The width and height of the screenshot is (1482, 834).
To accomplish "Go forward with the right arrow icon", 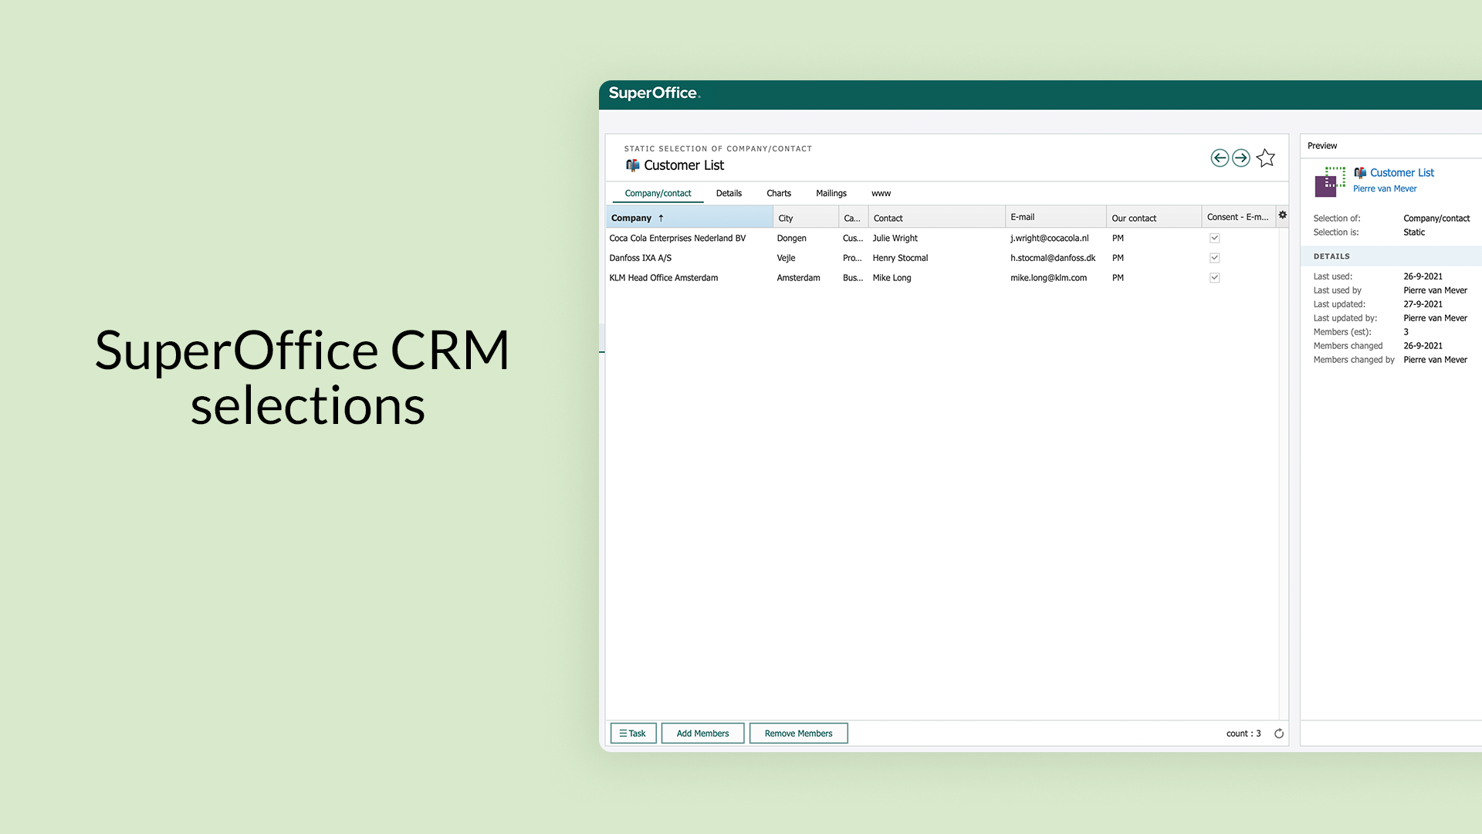I will (1241, 158).
